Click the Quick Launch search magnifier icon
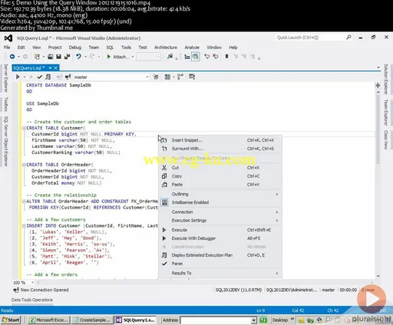The width and height of the screenshot is (393, 325). (x=348, y=38)
